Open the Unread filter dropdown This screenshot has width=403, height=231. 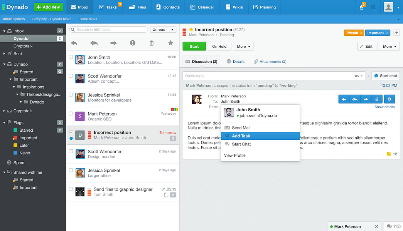pyautogui.click(x=163, y=30)
